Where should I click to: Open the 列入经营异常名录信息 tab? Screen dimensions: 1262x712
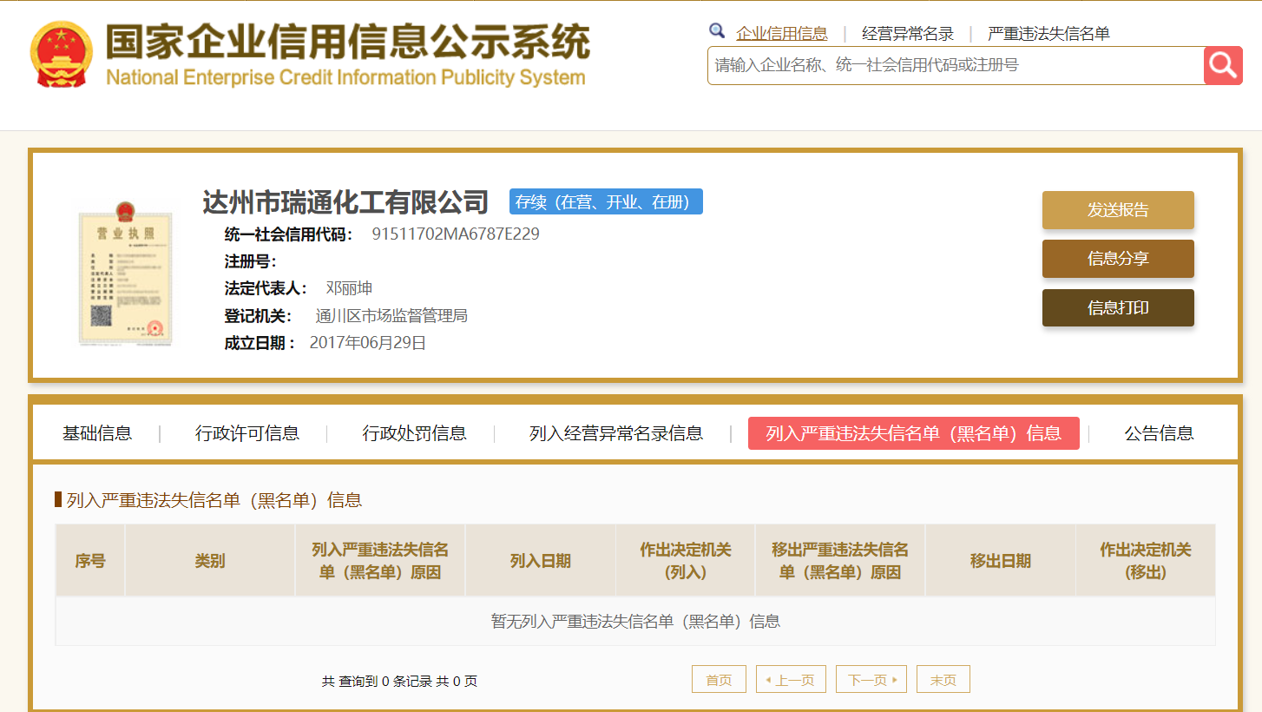616,433
